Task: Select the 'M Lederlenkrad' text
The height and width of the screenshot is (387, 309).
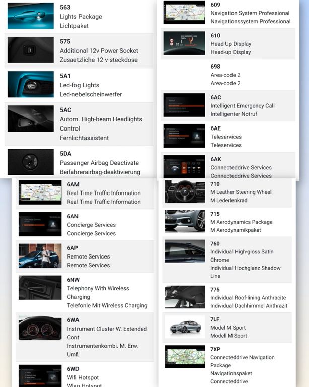Action: pyautogui.click(x=229, y=200)
